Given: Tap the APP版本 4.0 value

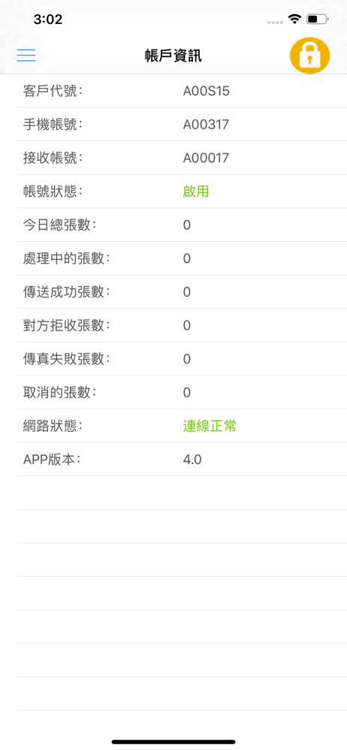Looking at the screenshot, I should pyautogui.click(x=192, y=460).
